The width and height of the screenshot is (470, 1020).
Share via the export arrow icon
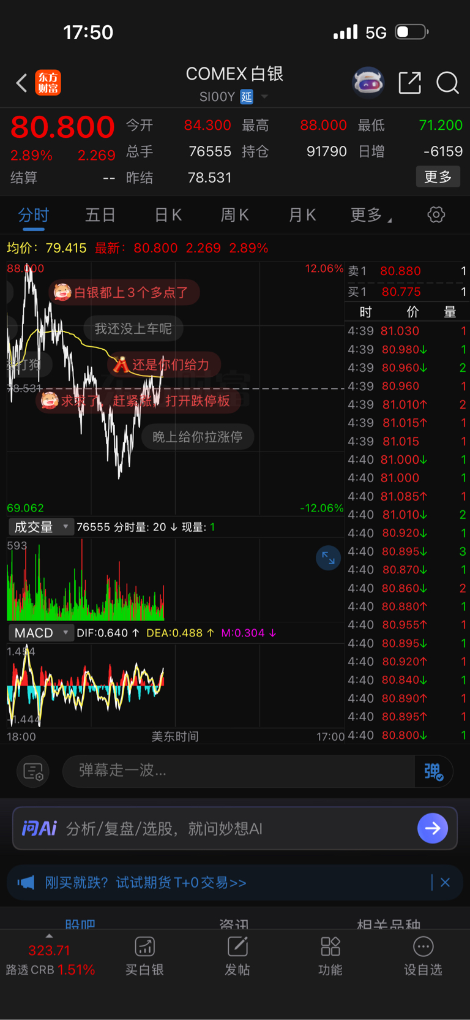coord(409,82)
